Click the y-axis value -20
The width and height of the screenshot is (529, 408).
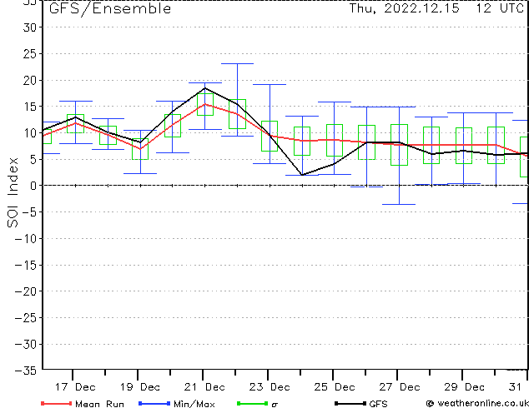coord(26,291)
